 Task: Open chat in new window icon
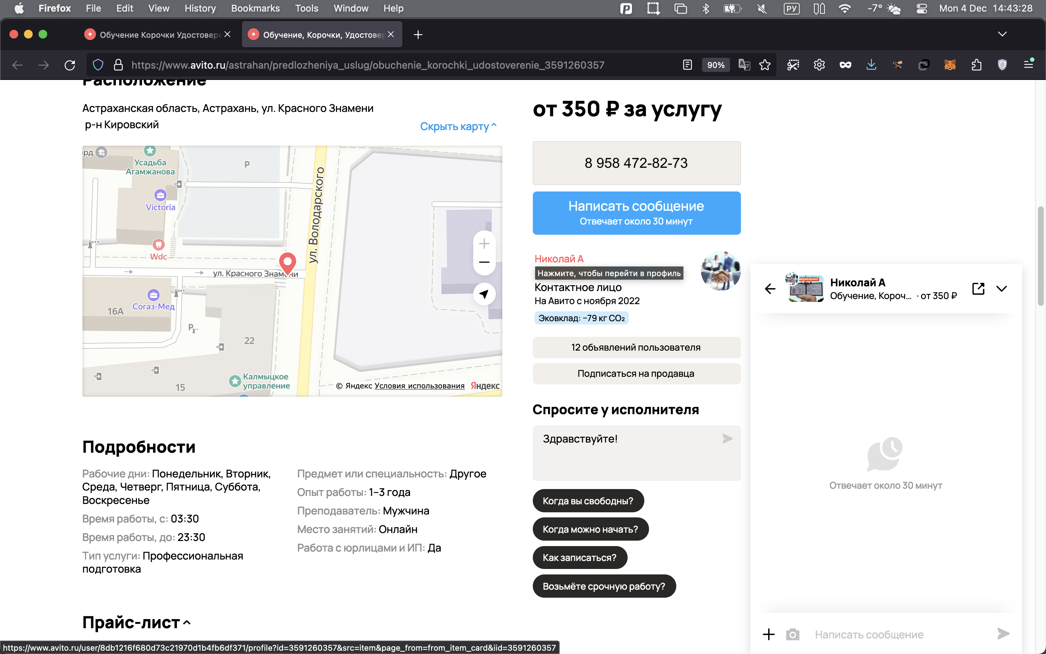(978, 288)
